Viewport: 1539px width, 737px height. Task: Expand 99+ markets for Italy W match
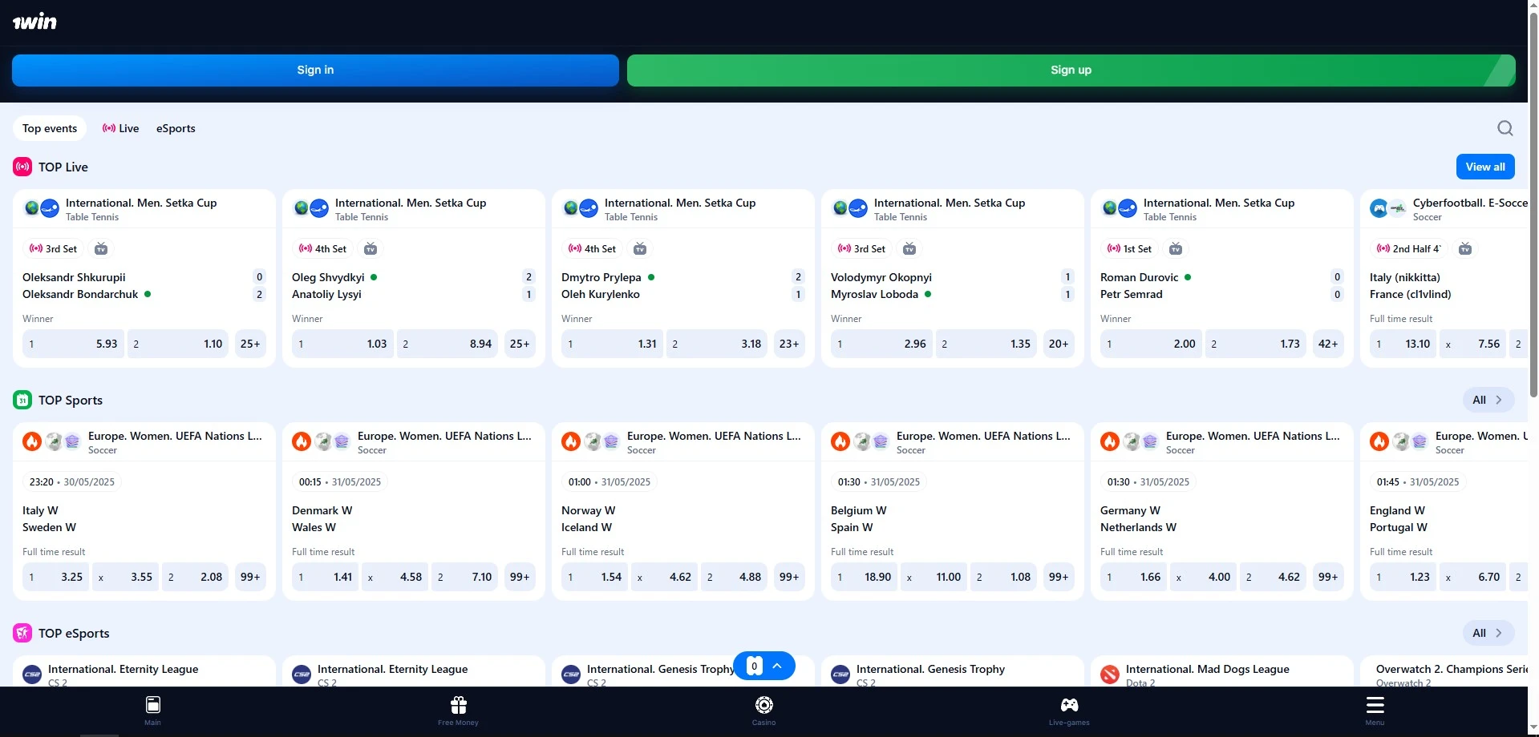pos(250,577)
